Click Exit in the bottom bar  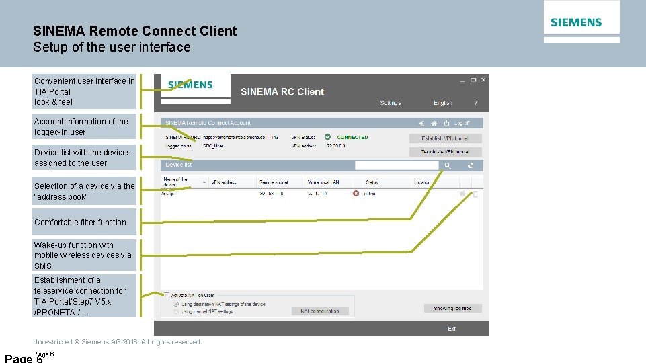coord(452,329)
